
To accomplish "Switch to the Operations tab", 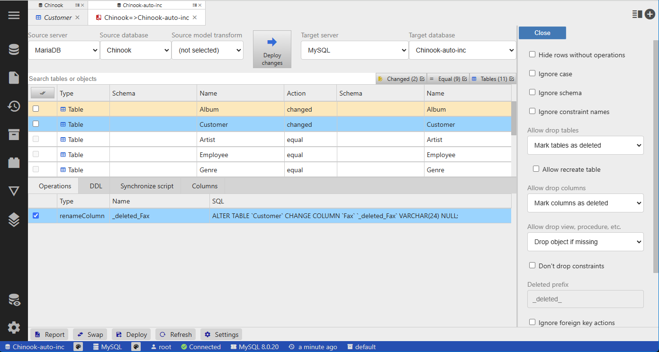I will (x=55, y=186).
